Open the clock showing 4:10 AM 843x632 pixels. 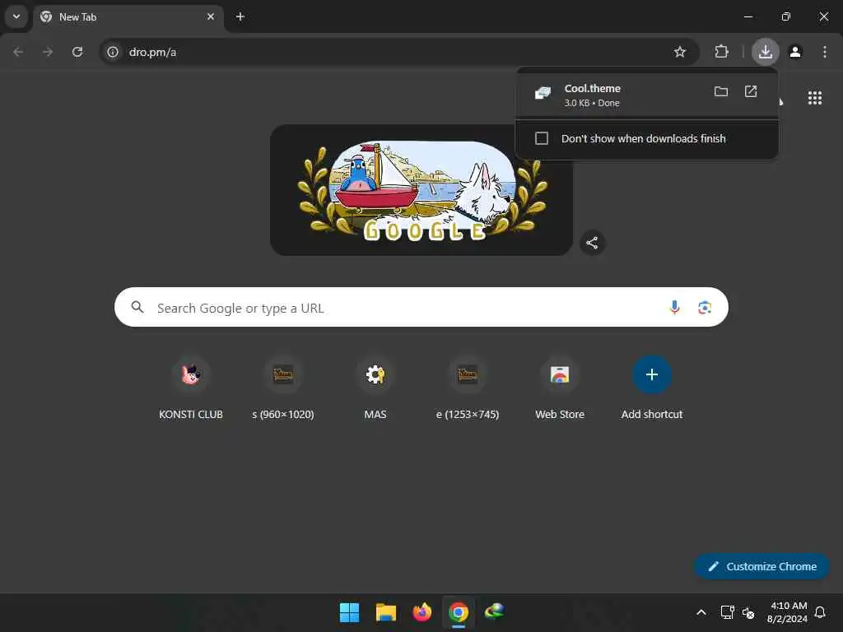click(x=787, y=612)
